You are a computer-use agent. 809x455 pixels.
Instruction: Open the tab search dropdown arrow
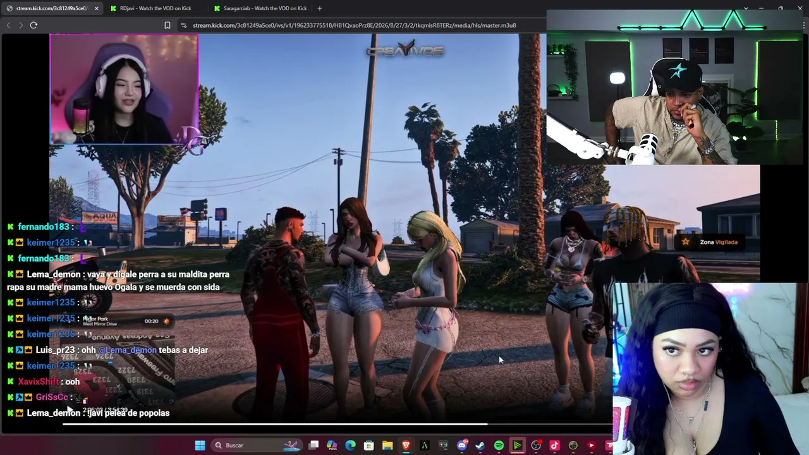coord(746,8)
